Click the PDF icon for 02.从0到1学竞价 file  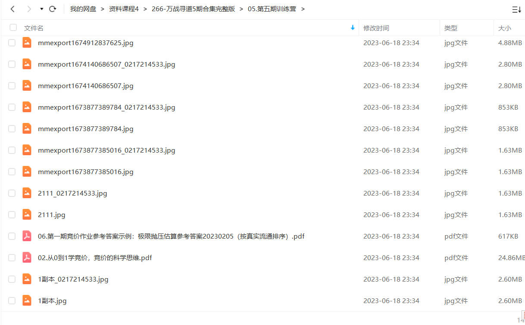(27, 258)
